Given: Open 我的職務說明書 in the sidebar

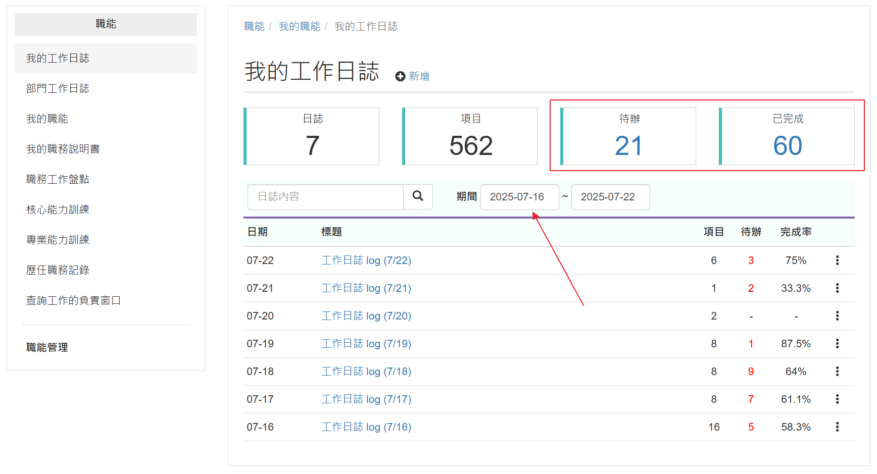Looking at the screenshot, I should 106,149.
